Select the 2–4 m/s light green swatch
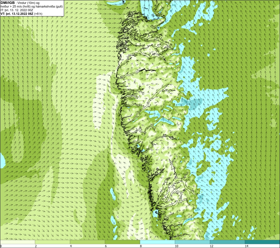The height and width of the screenshot is (248, 280). 53,242
